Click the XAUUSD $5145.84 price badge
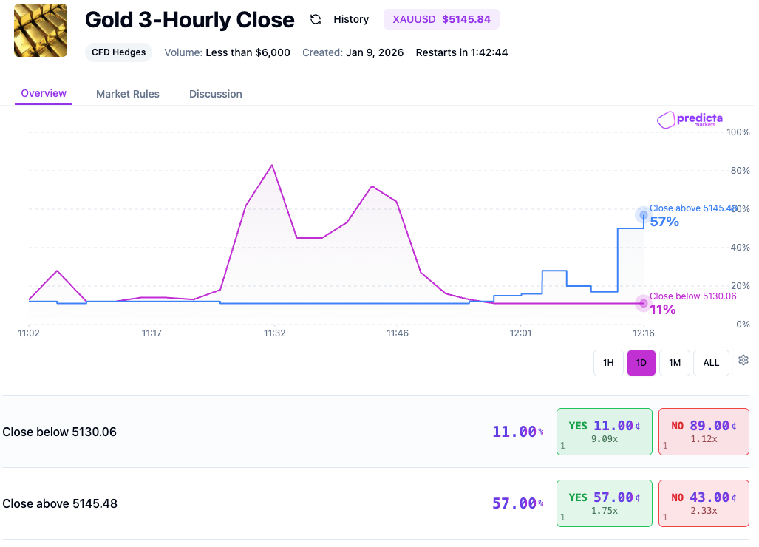759x547 pixels. click(441, 19)
